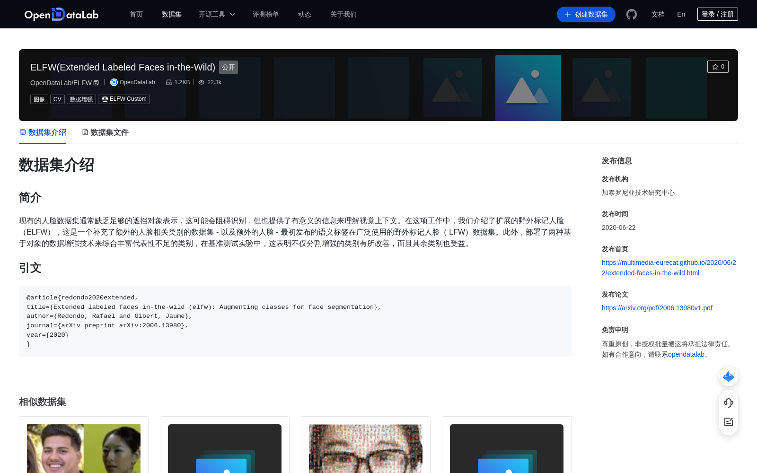Expand the 开源工具 dropdown menu
This screenshot has height=473, width=757.
(x=217, y=14)
